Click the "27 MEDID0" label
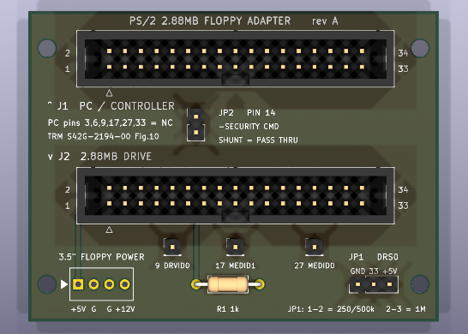Screen dimensions: 468x334 315,265
